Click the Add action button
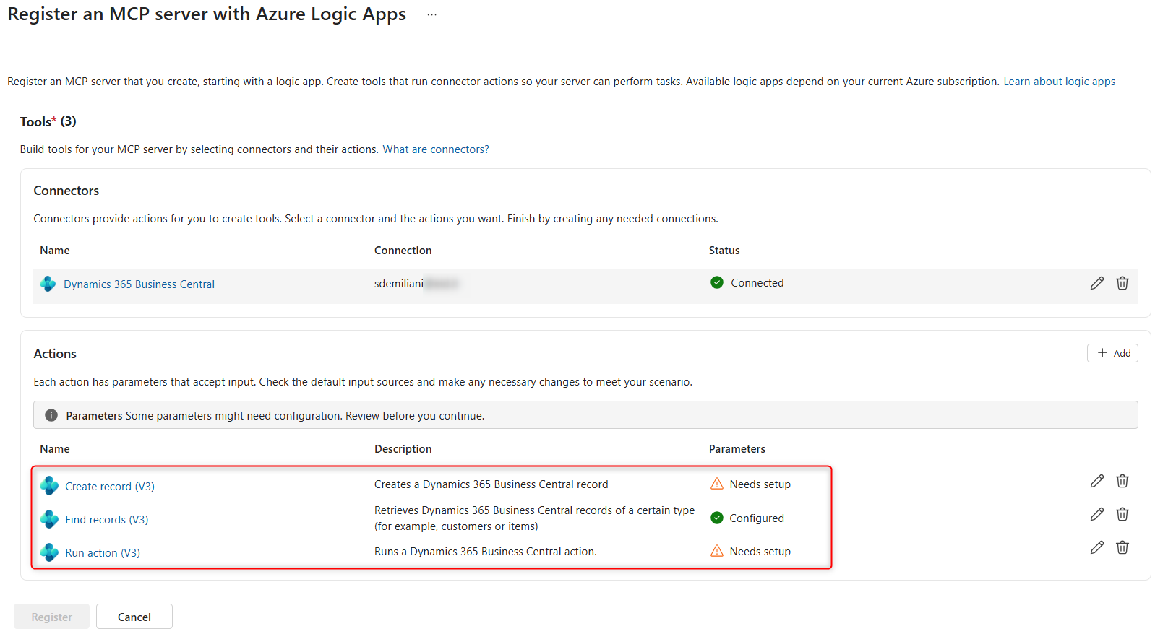Viewport: 1155px width, 639px height. pos(1112,353)
